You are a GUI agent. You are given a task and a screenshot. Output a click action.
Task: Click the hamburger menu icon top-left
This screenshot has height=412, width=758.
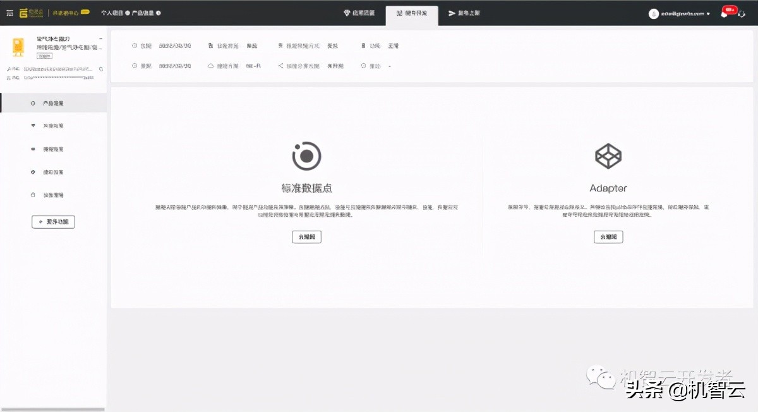[10, 12]
